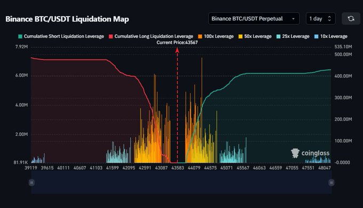Open the 1 day timeframe selector
Viewport: 363px width, 208px height.
321,19
